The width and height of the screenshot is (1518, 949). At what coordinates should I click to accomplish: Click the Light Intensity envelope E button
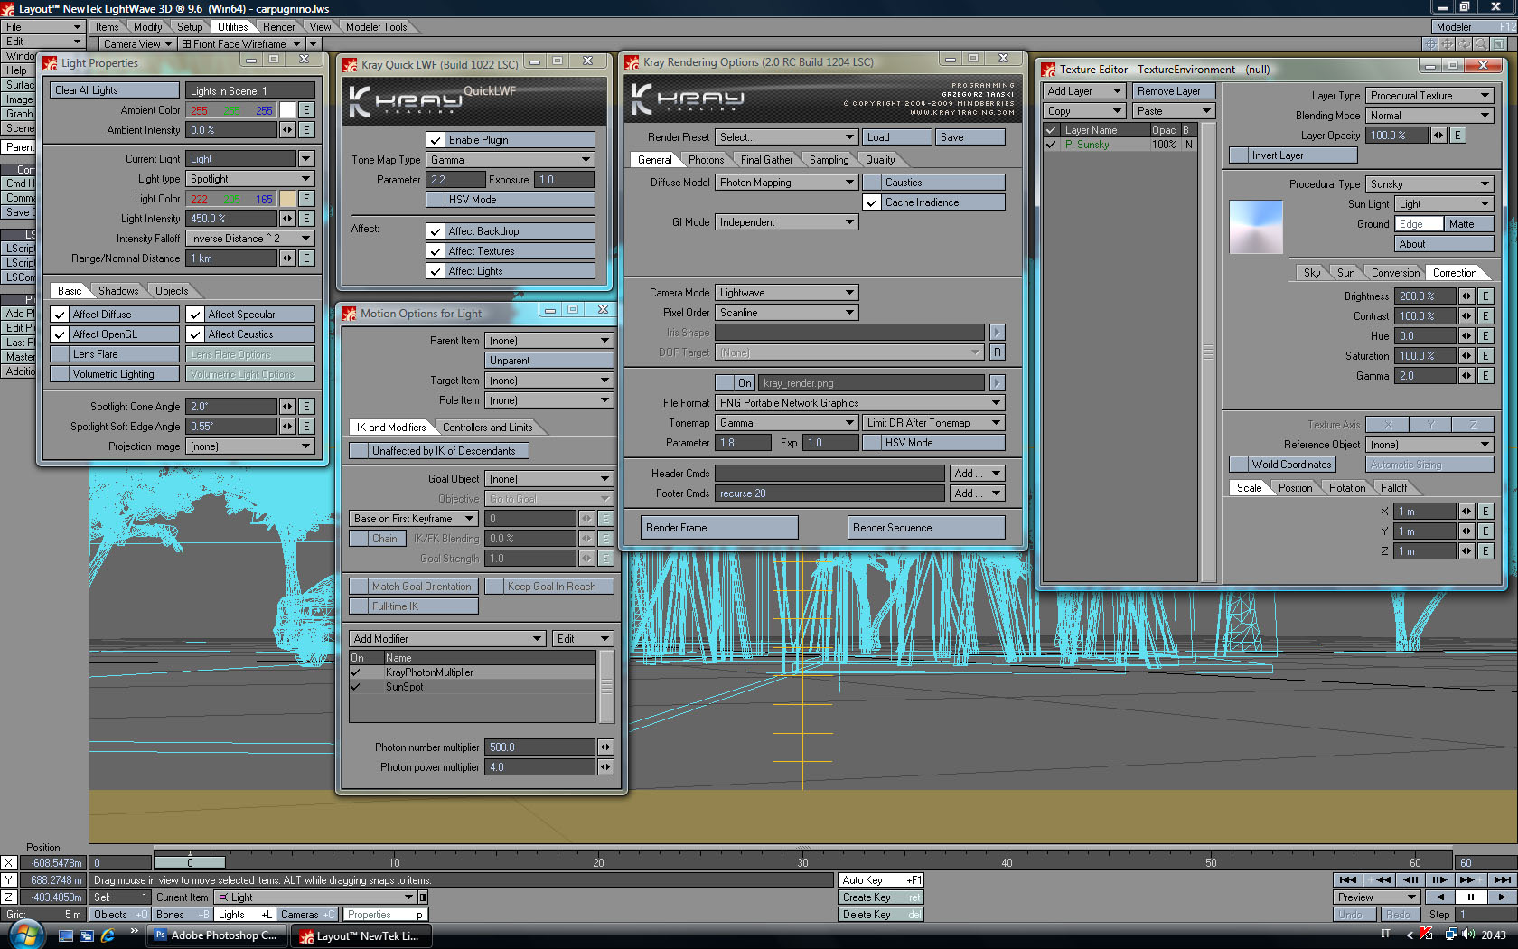[x=306, y=219]
